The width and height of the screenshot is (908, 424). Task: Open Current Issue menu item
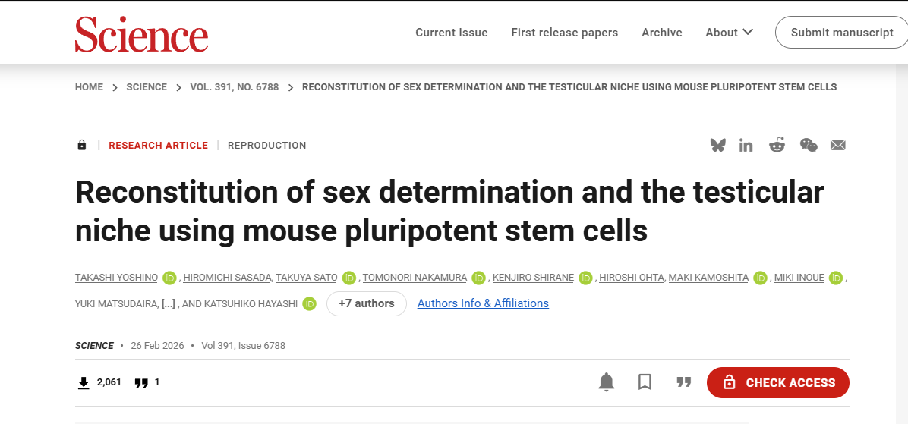[x=451, y=33]
